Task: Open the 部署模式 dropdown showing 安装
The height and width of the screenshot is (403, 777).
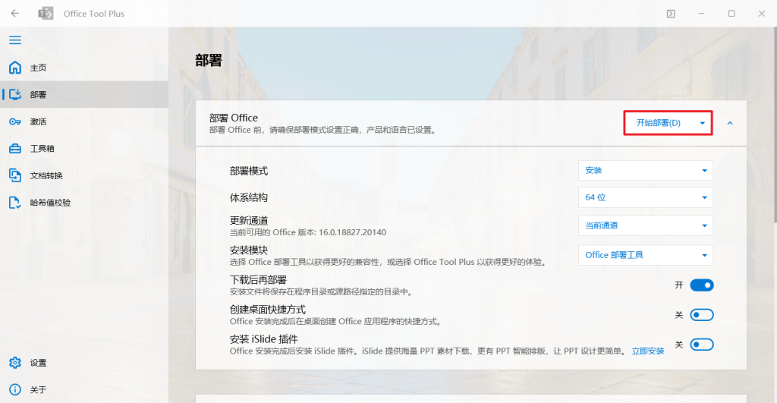Action: coord(645,171)
